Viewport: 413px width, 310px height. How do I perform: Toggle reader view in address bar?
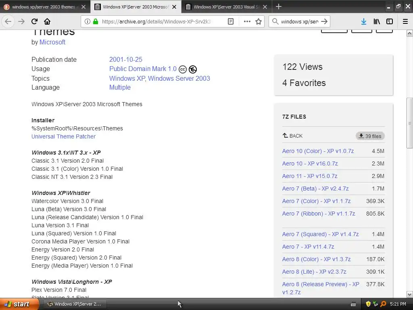tap(230, 22)
